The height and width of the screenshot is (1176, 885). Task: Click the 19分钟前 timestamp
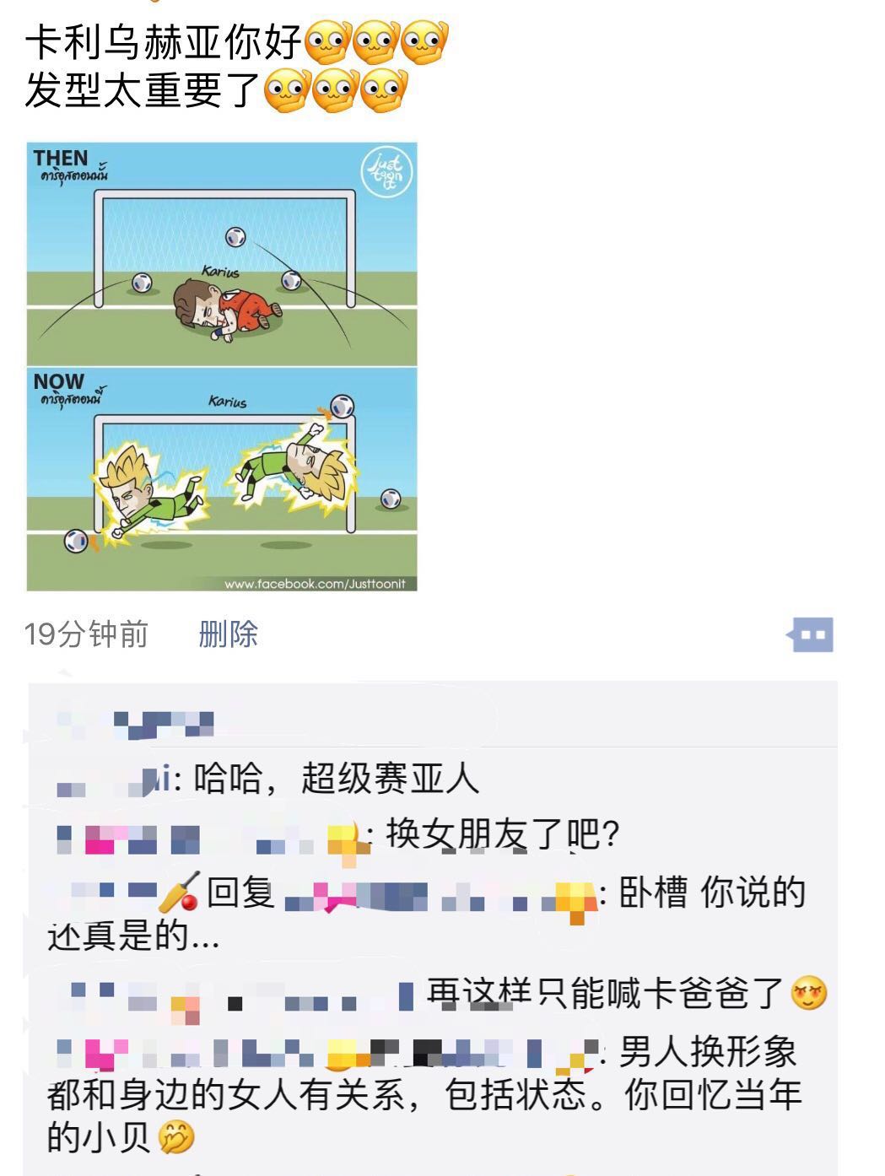click(86, 634)
